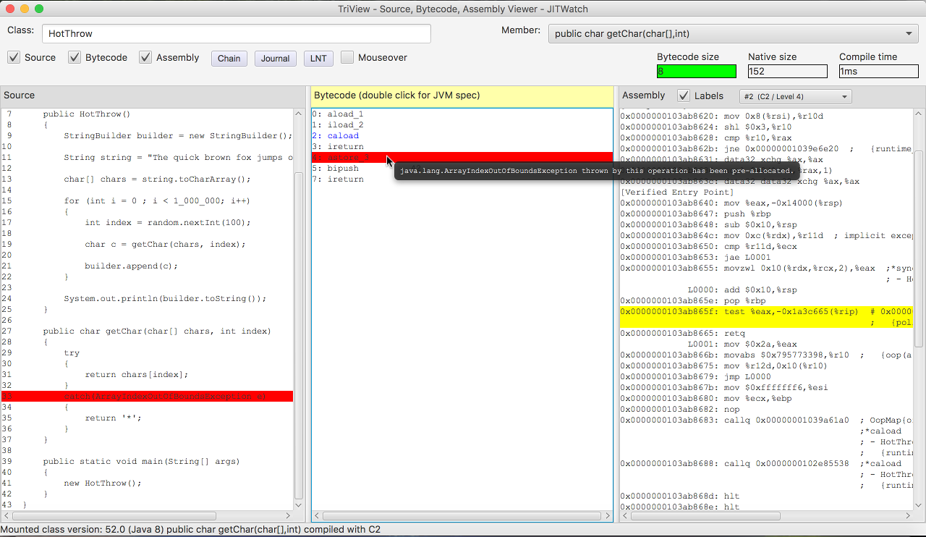The image size is (926, 537).
Task: Select bytecode line 7: ireturn
Action: click(x=462, y=179)
